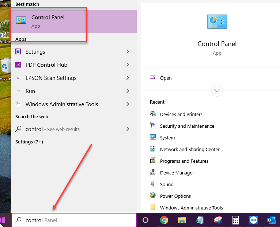
Task: Click the System monitor icon
Action: (x=153, y=137)
